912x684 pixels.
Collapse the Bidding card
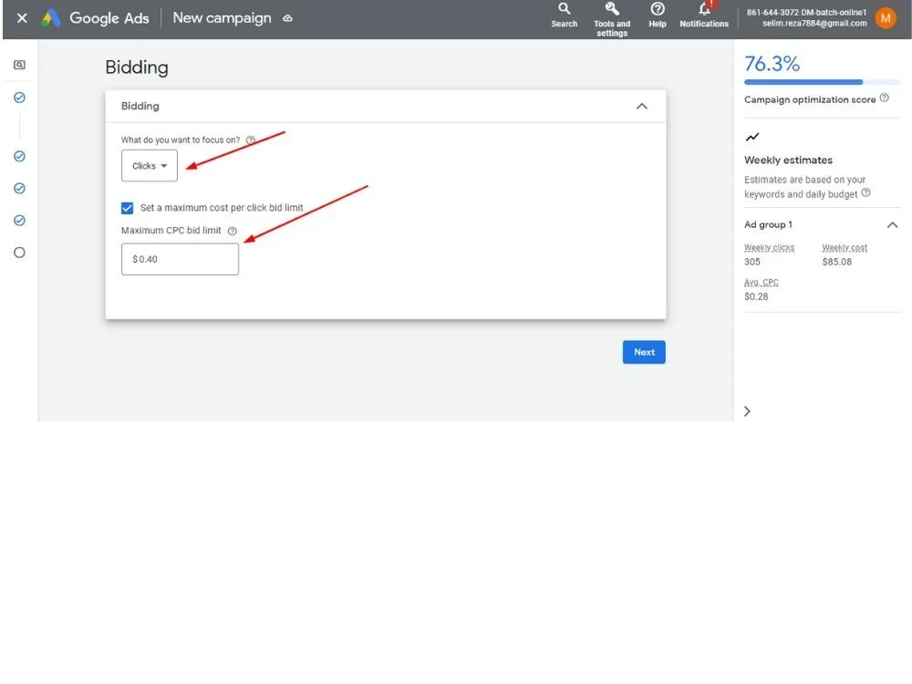coord(641,106)
